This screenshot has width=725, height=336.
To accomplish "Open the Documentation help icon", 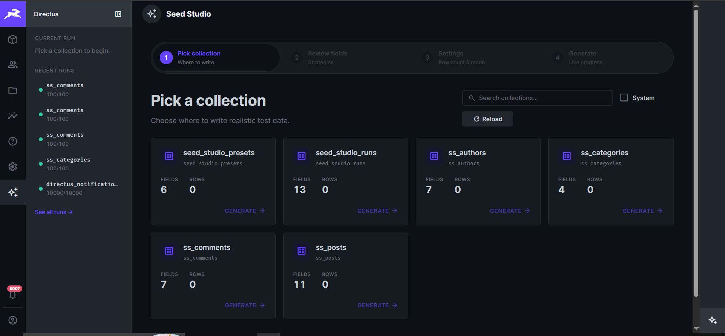I will (13, 141).
